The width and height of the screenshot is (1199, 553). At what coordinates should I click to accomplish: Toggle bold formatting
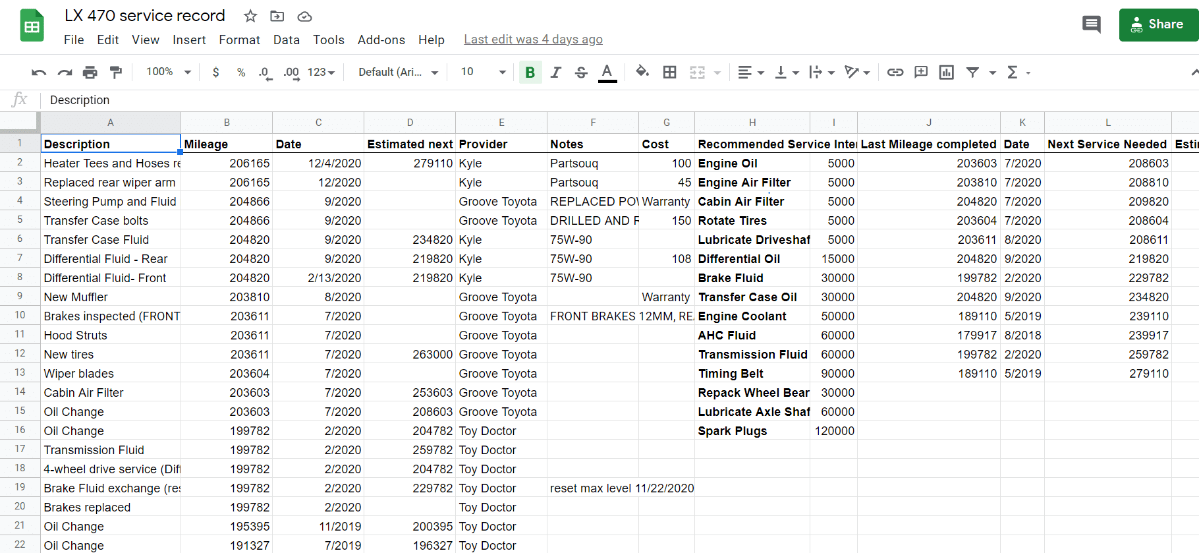point(530,73)
